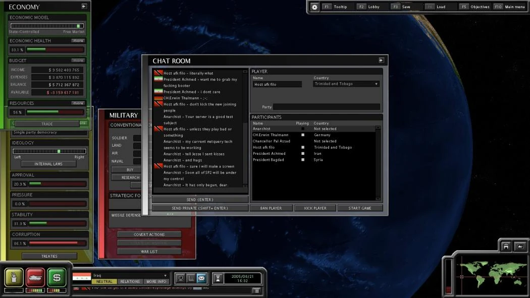This screenshot has width=530, height=298.
Task: Select the Neutral tab for Iraq
Action: 104,281
